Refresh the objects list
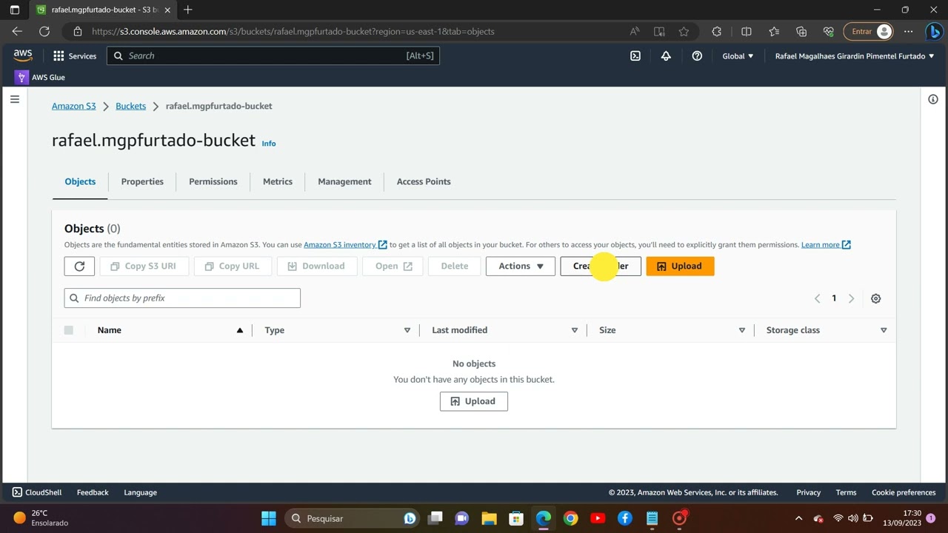Image resolution: width=948 pixels, height=533 pixels. point(79,266)
